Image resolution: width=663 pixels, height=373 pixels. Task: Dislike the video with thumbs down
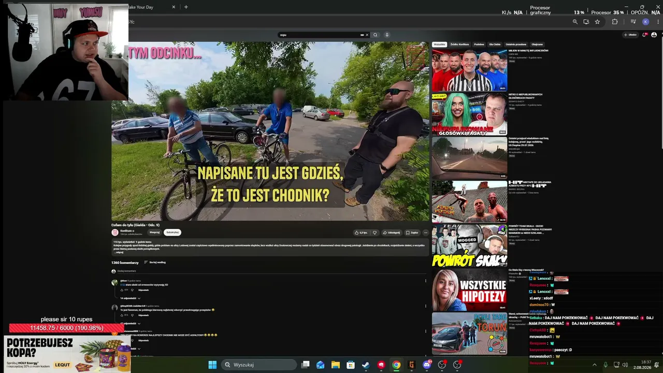pos(374,233)
